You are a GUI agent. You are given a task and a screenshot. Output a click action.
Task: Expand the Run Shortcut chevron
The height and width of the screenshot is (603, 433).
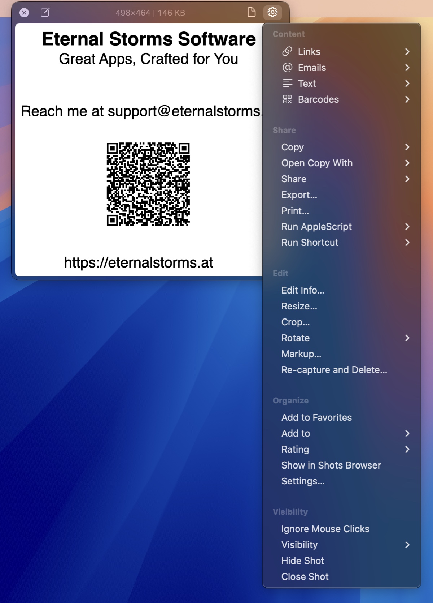pyautogui.click(x=407, y=243)
